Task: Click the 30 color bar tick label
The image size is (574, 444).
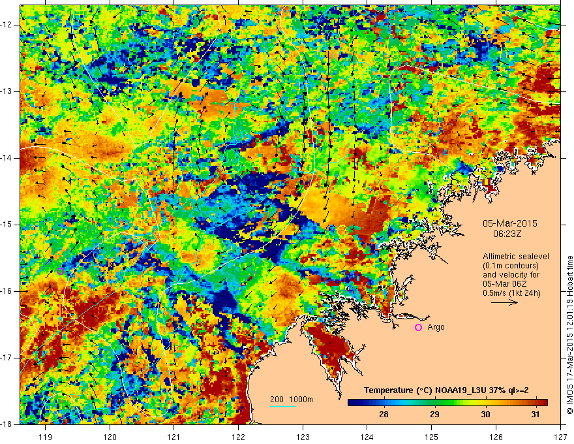Action: pos(485,415)
